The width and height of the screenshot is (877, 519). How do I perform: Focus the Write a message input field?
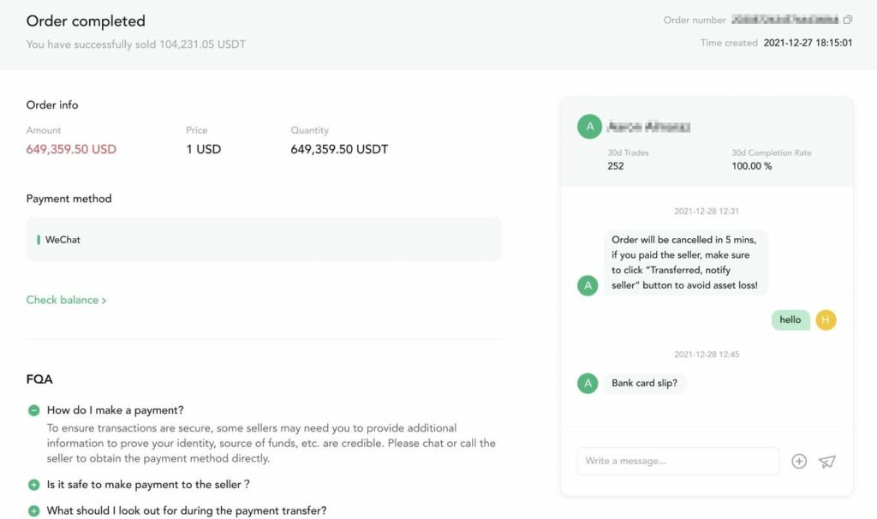pos(678,461)
